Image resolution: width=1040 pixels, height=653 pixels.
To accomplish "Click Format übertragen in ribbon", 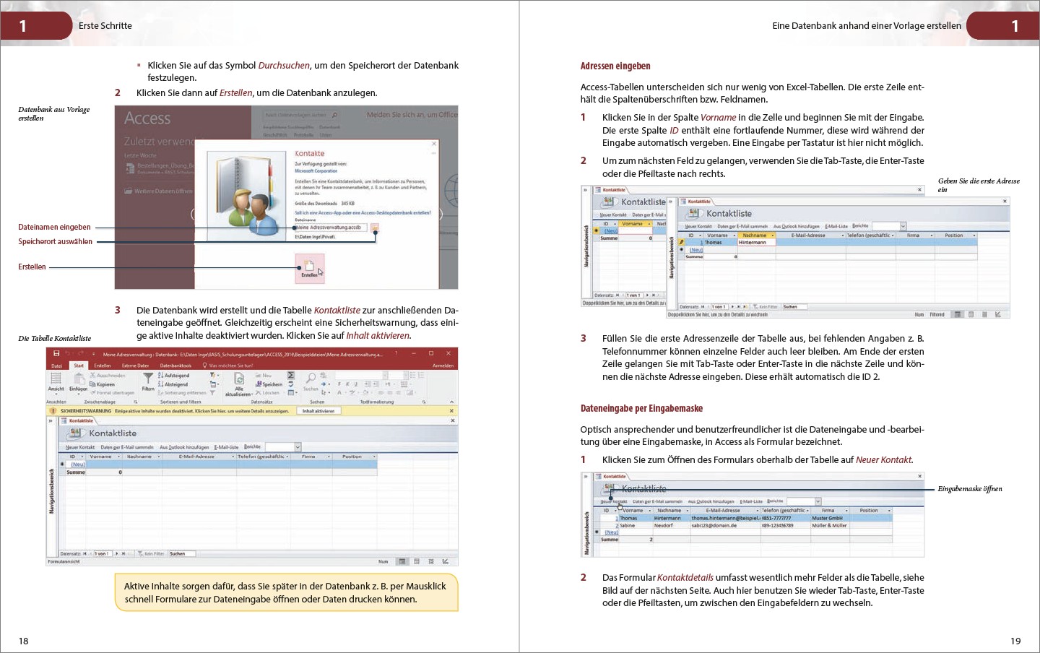I will [112, 393].
